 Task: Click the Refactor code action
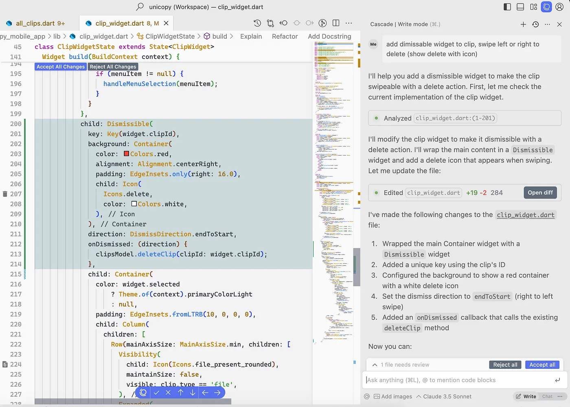(285, 36)
